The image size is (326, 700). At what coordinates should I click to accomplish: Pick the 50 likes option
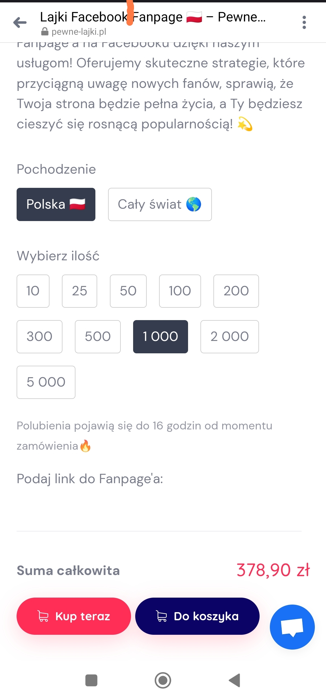pos(128,291)
